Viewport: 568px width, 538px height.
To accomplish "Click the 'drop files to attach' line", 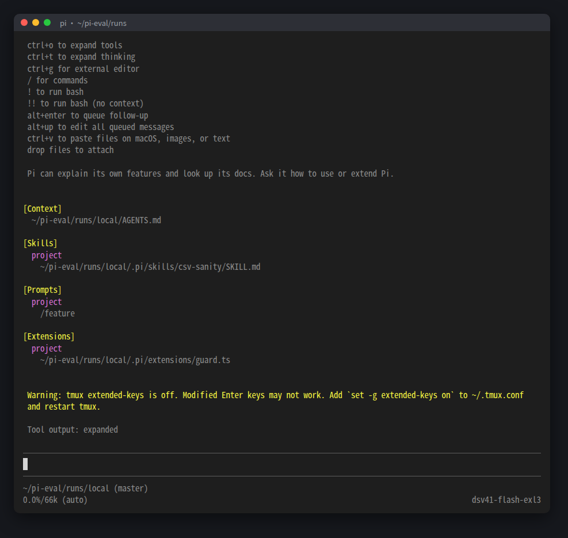I will (70, 150).
